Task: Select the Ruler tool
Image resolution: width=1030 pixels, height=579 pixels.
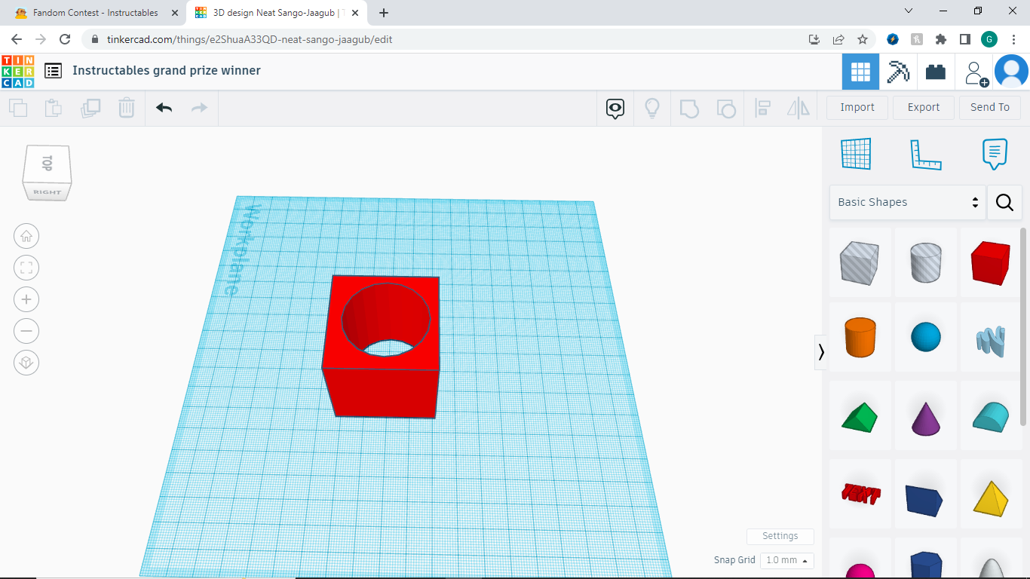Action: coord(926,153)
